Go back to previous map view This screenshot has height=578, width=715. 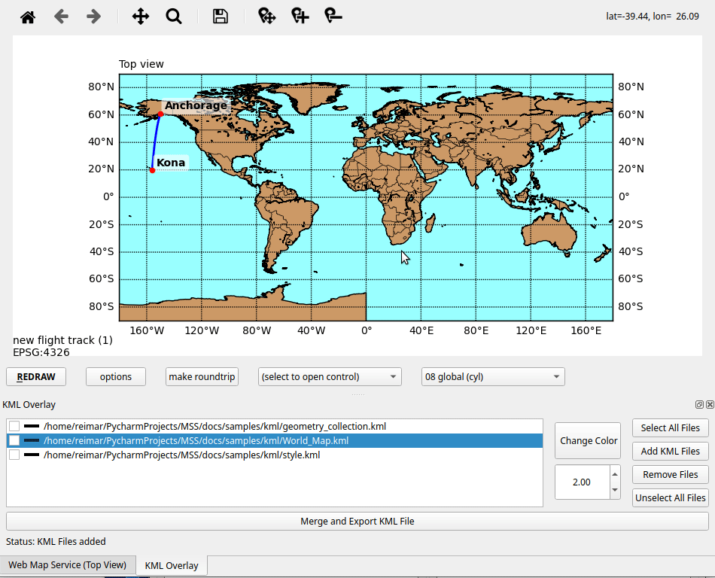point(61,17)
